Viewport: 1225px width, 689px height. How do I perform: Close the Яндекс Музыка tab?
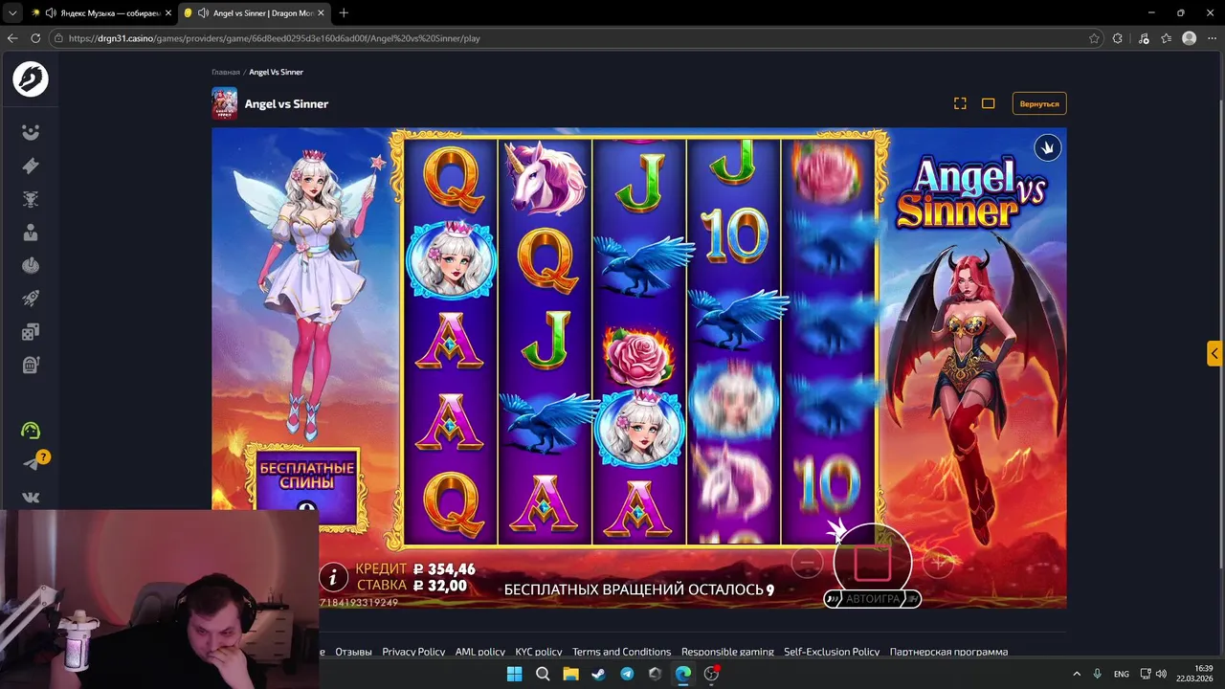click(167, 13)
